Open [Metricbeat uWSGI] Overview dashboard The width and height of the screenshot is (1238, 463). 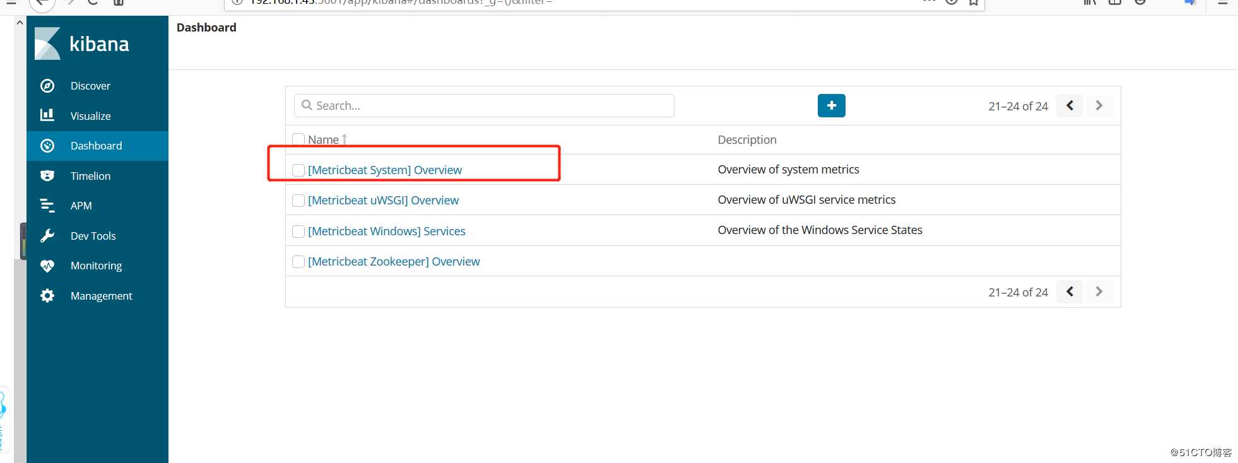[383, 200]
